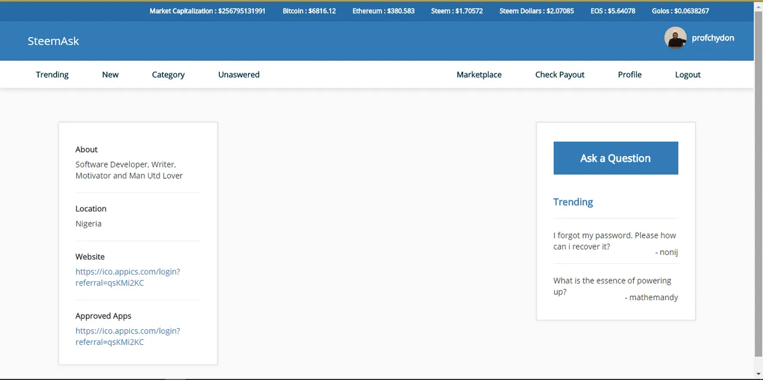Go to the Trending page
This screenshot has width=763, height=380.
[52, 74]
